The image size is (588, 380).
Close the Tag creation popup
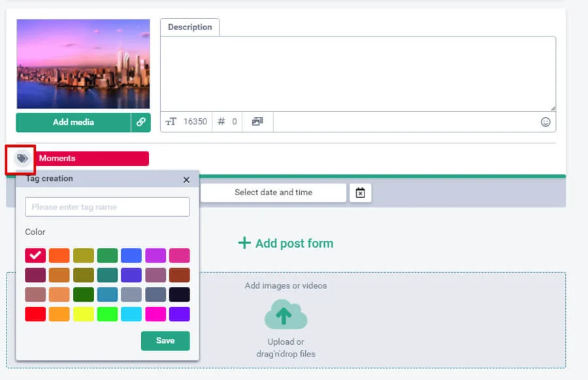click(186, 180)
